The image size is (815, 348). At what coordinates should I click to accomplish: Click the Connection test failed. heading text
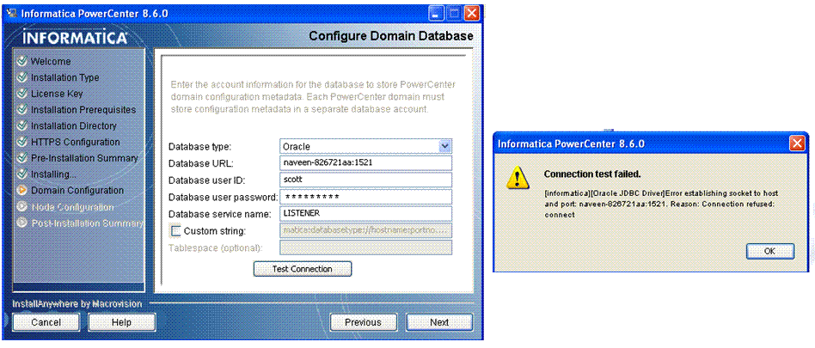point(592,174)
